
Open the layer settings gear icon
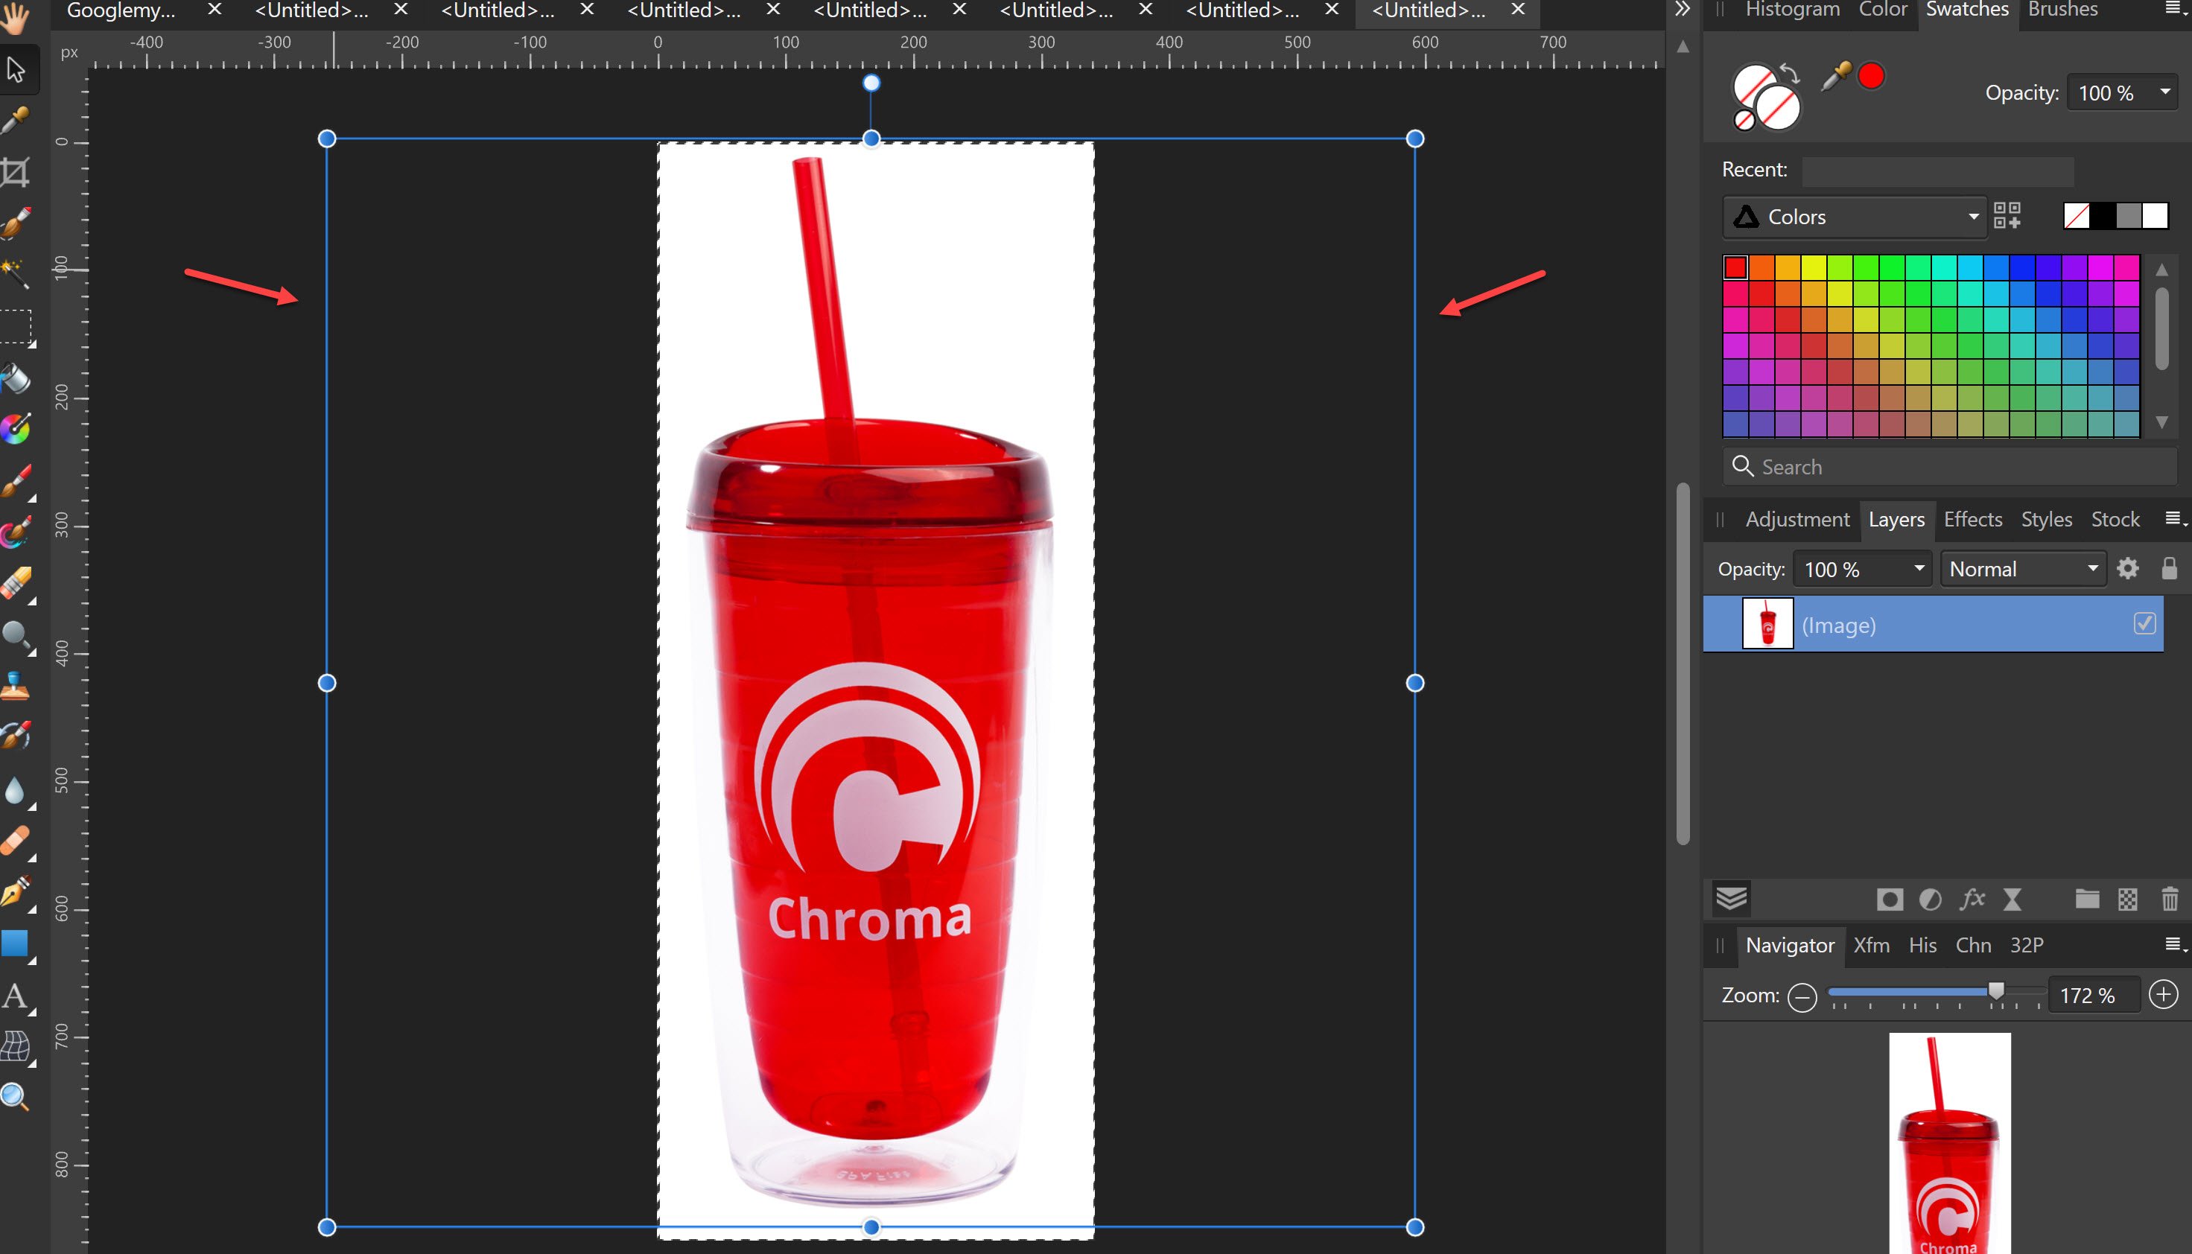2127,568
